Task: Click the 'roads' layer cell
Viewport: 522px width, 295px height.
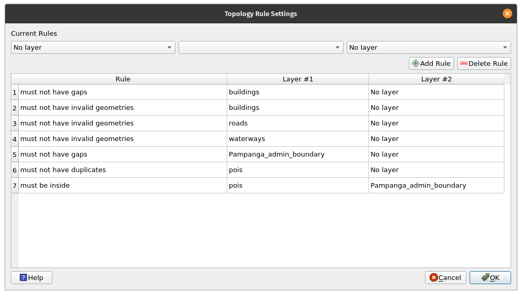Action: pyautogui.click(x=298, y=123)
